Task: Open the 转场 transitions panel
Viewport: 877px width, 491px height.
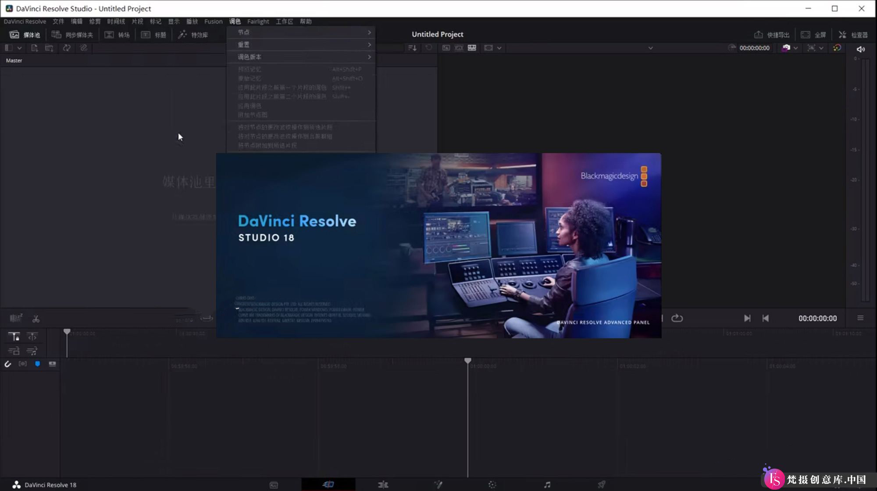Action: [117, 35]
